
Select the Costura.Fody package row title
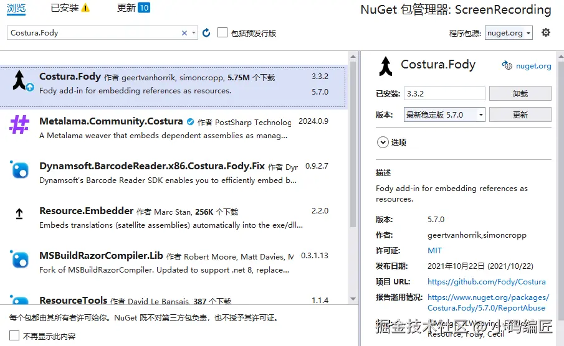tap(70, 77)
